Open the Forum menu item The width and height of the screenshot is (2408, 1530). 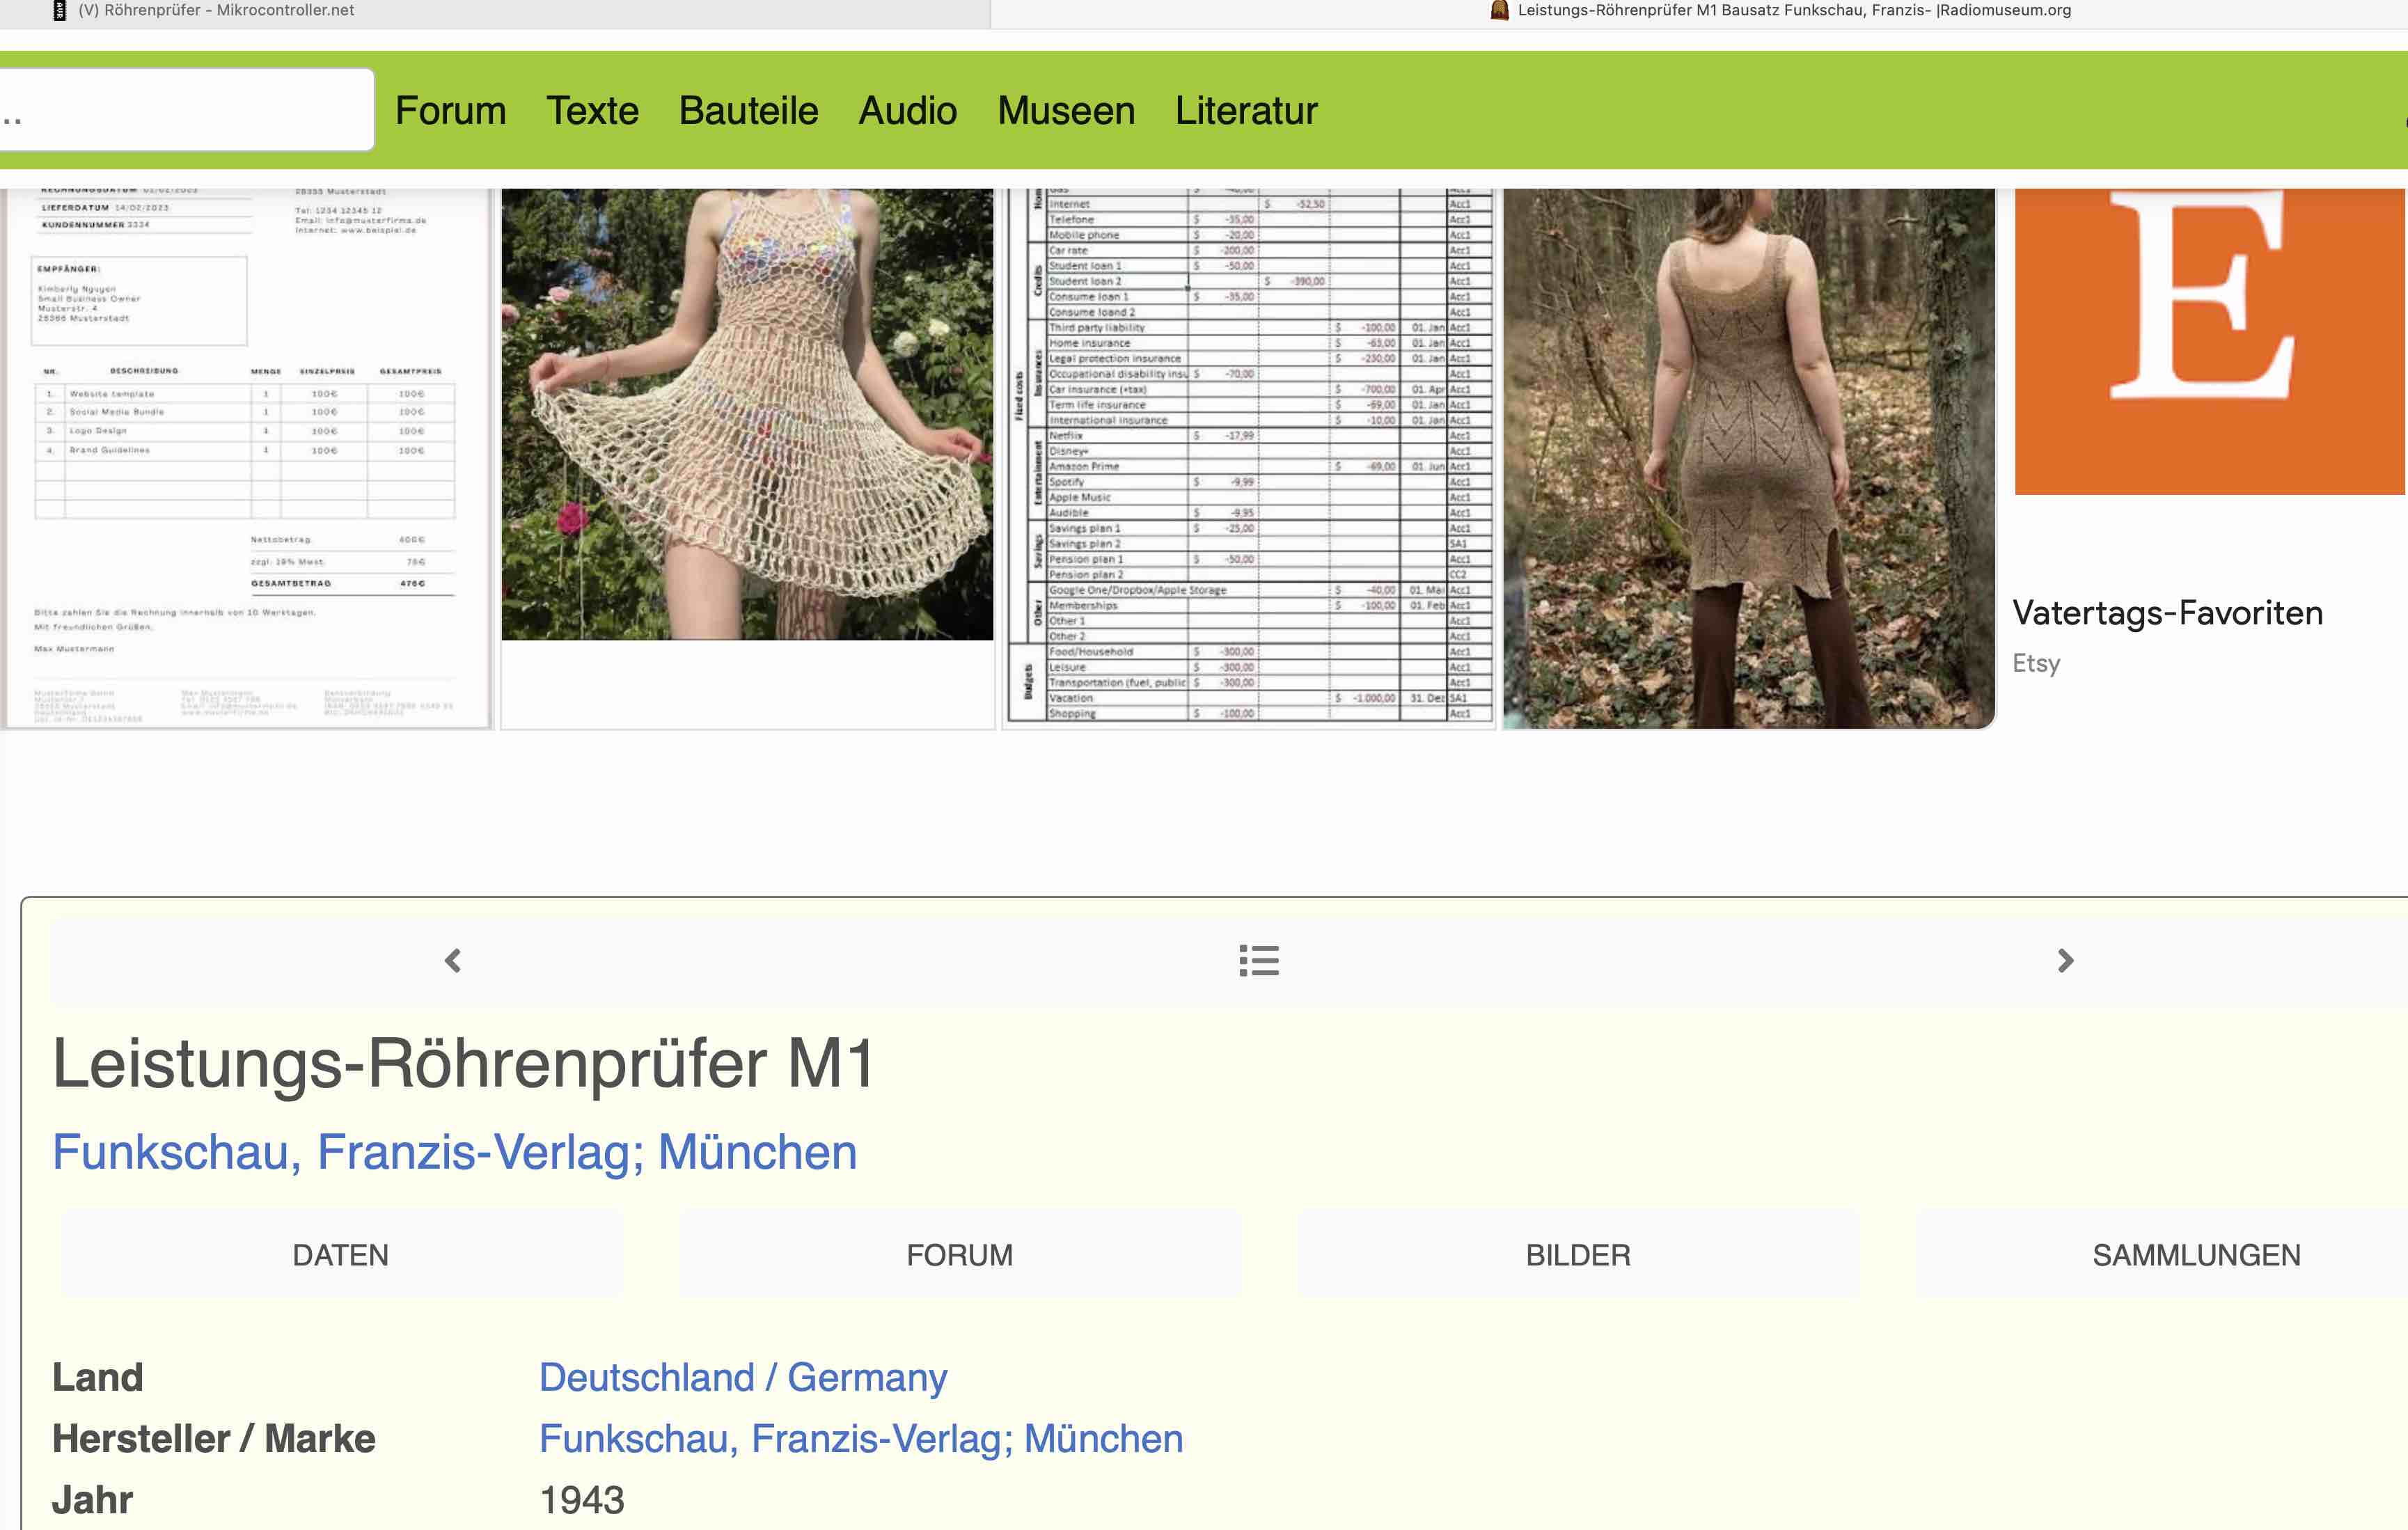pos(450,111)
